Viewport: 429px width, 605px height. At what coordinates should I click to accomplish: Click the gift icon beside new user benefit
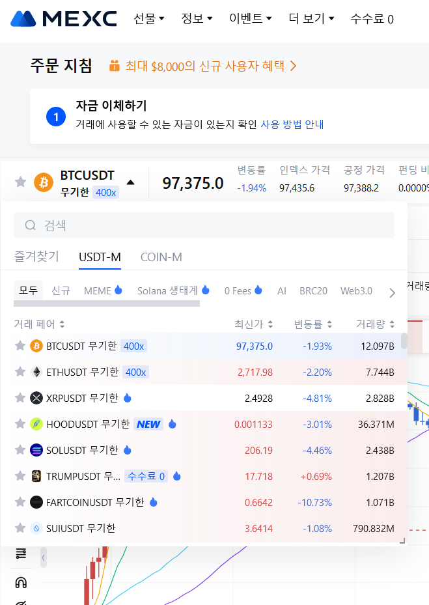point(114,66)
